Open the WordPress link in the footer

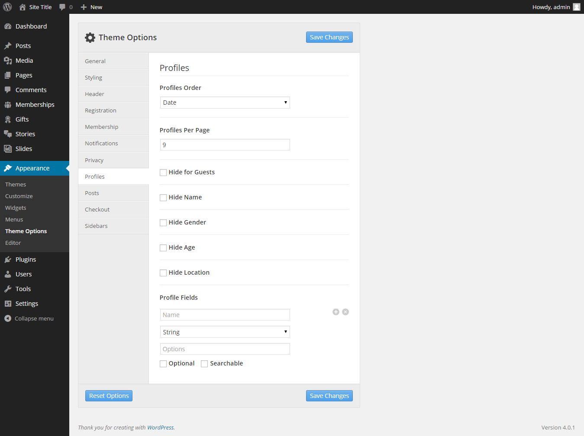point(160,427)
